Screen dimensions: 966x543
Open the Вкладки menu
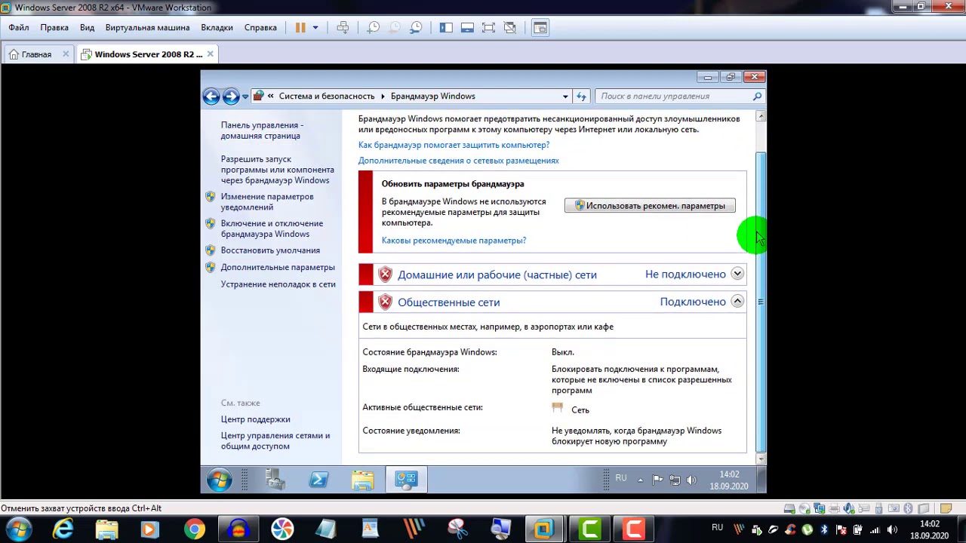point(217,27)
